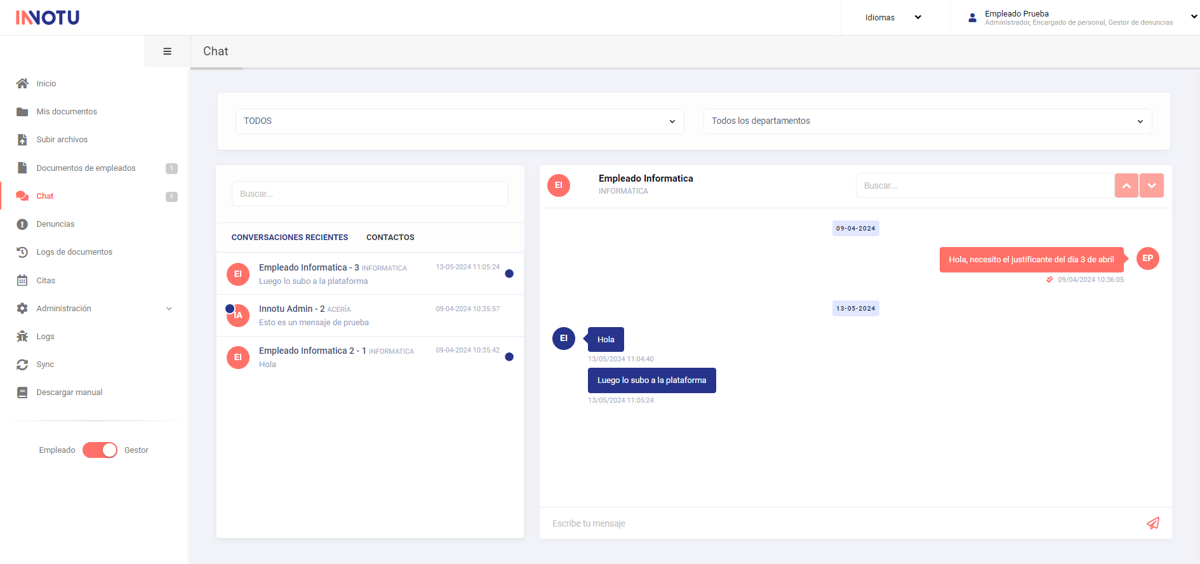Click IA avatar of Innotu Admin

[238, 316]
